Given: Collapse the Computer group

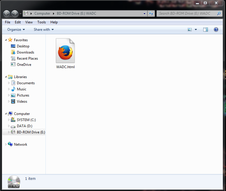Looking at the screenshot, I should 6,114.
